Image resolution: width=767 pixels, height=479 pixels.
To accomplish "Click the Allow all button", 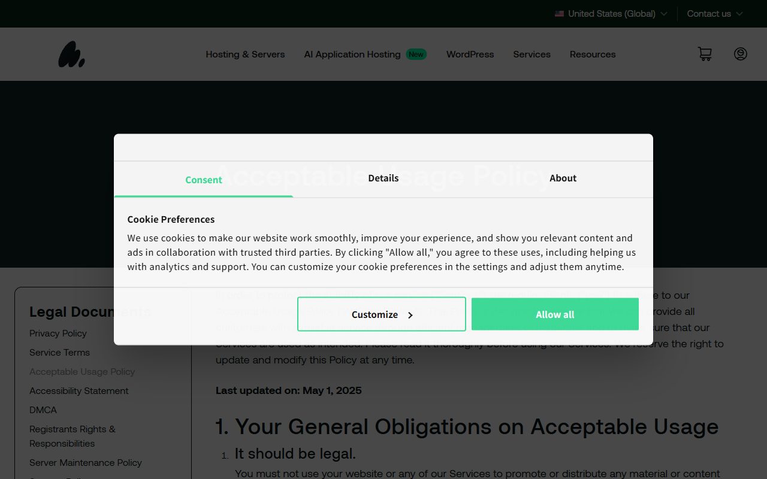I will point(555,314).
